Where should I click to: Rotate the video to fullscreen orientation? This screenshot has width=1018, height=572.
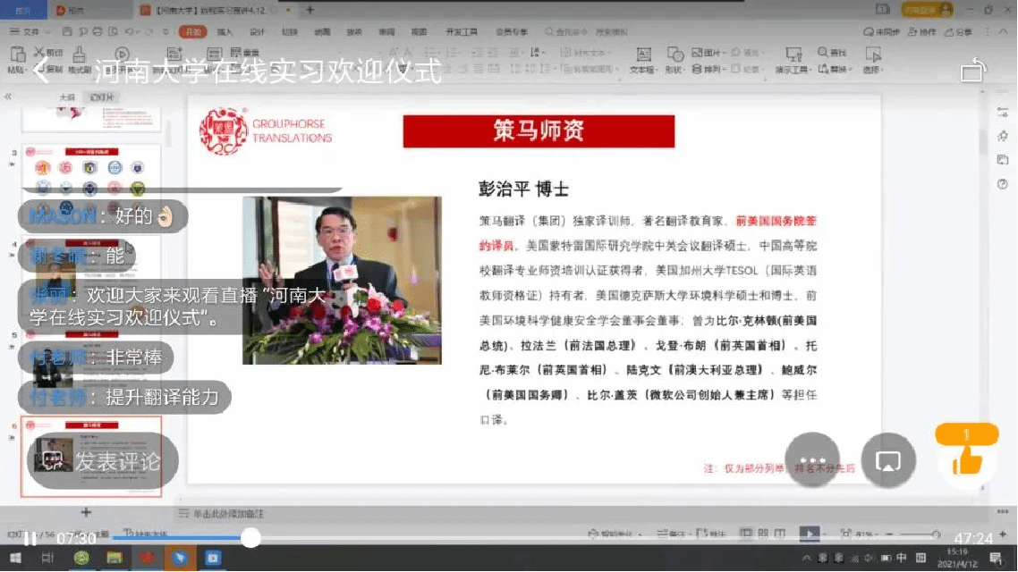(x=972, y=70)
